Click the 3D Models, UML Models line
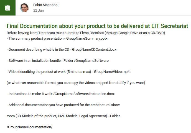This screenshot has height=133, width=191. pos(63,116)
